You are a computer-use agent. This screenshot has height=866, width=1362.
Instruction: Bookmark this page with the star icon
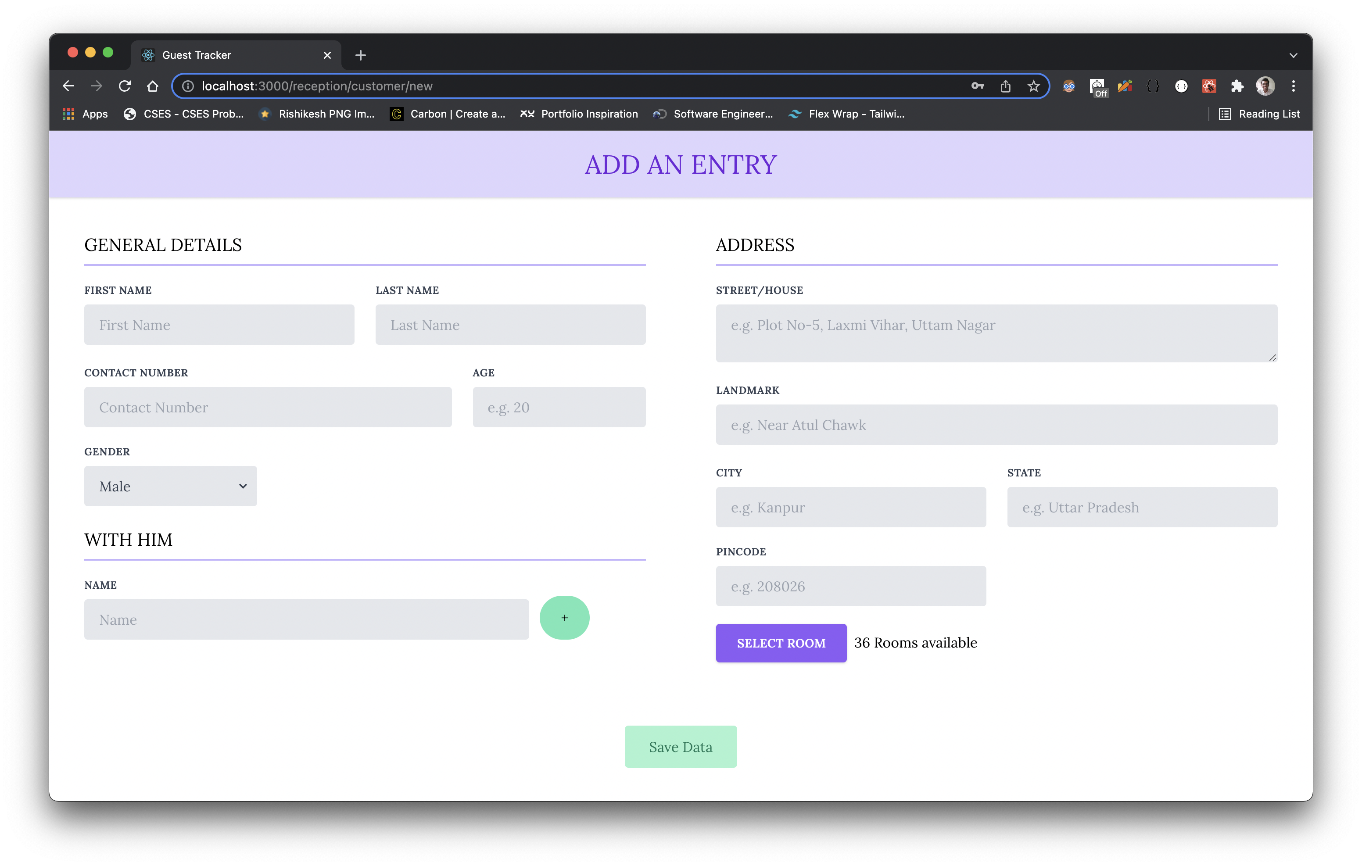1034,86
